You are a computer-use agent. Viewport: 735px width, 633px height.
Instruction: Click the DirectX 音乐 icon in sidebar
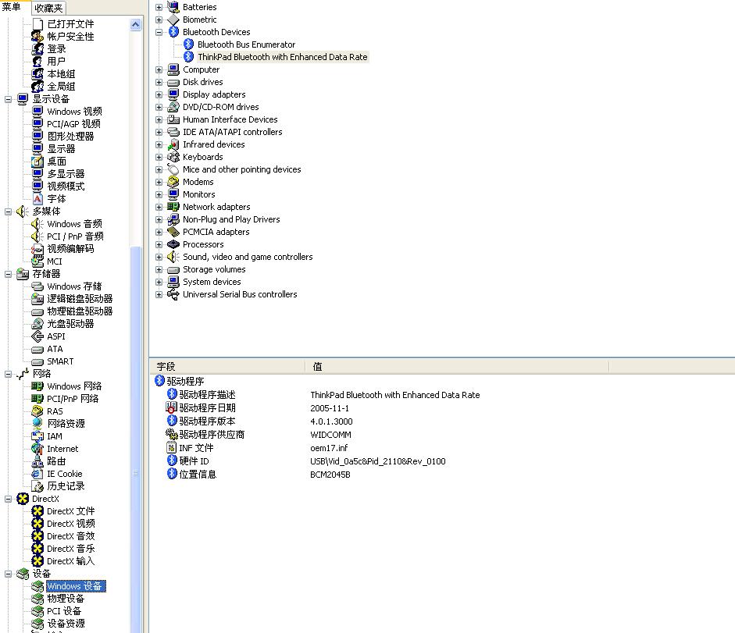click(37, 549)
